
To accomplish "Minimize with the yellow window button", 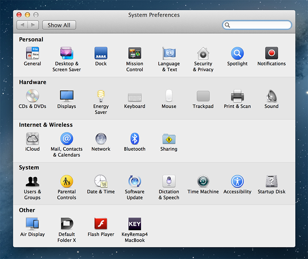I will (x=27, y=15).
